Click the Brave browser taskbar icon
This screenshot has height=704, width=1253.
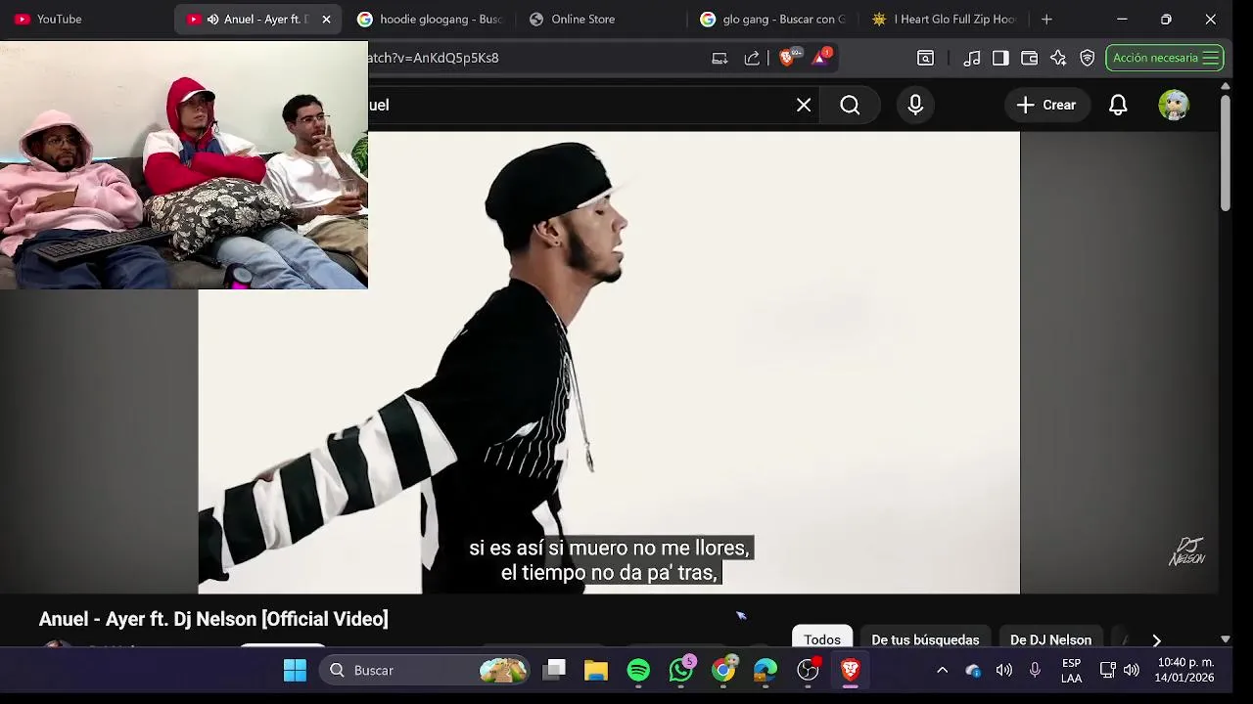pyautogui.click(x=850, y=670)
